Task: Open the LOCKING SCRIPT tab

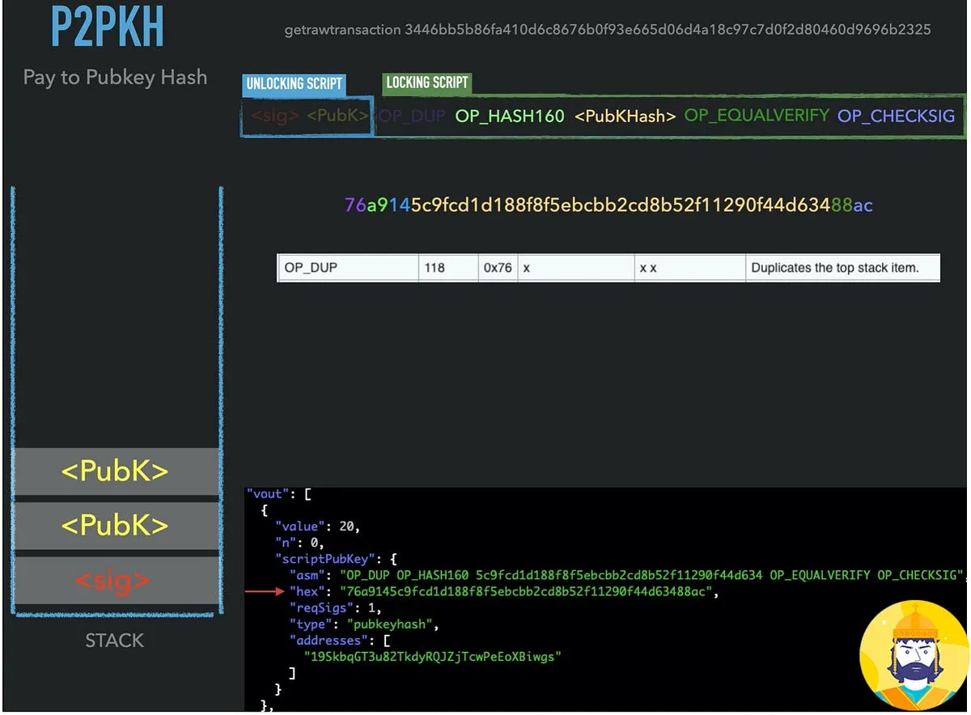Action: pyautogui.click(x=426, y=82)
